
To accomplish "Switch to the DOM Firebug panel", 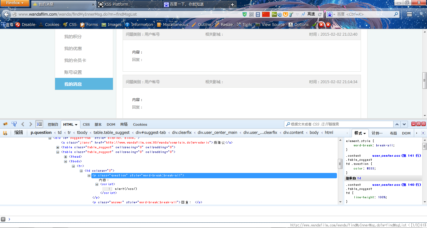I will (111, 124).
